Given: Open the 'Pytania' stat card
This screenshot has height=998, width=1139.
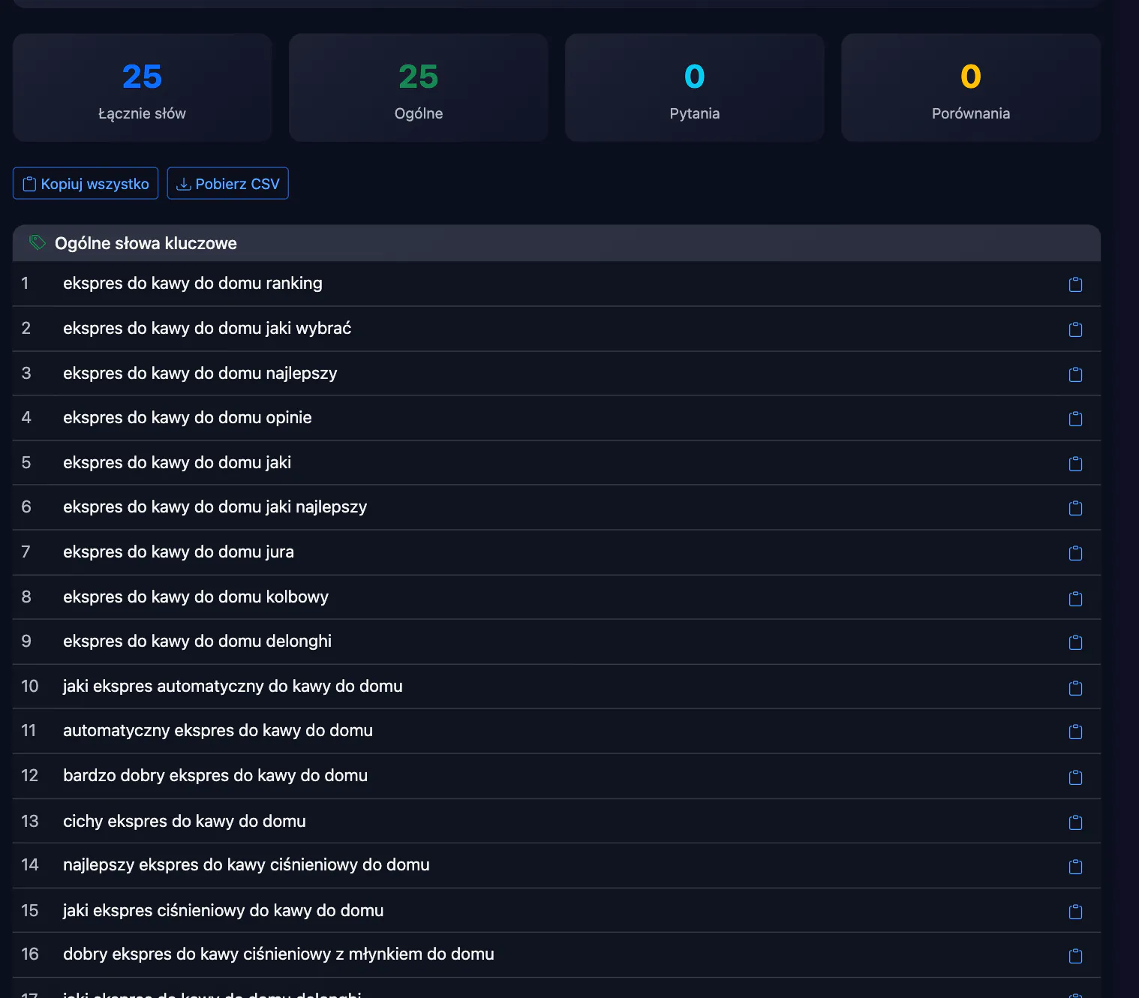Looking at the screenshot, I should [x=695, y=88].
